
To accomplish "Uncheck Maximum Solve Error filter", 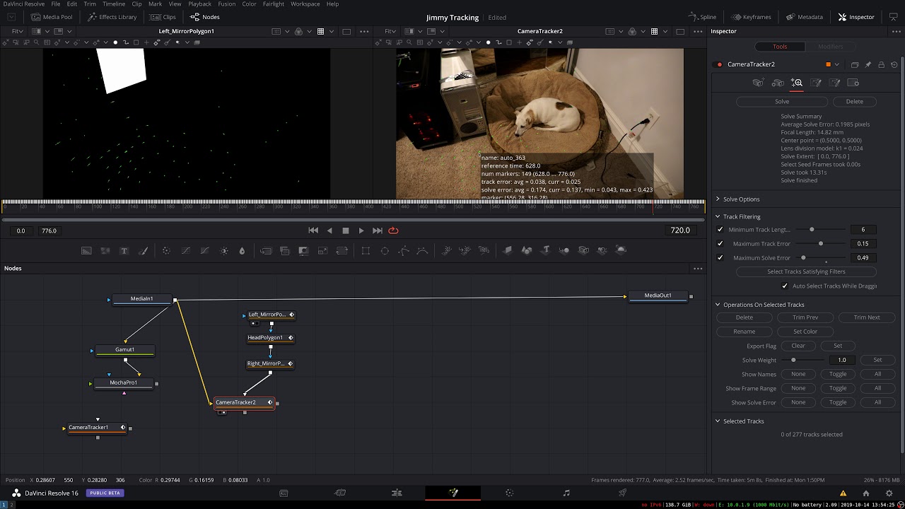I will point(720,258).
